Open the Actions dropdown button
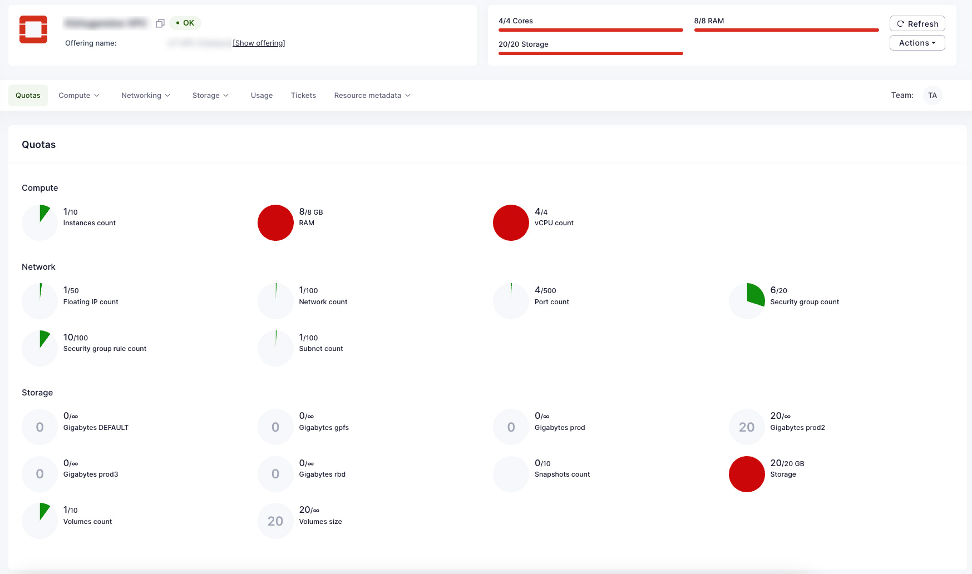Image resolution: width=972 pixels, height=574 pixels. [x=917, y=43]
